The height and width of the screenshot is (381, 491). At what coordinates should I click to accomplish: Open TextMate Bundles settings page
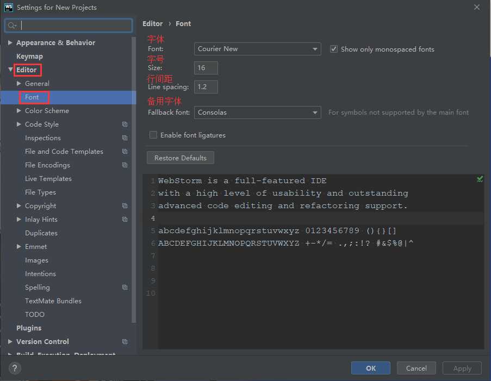53,301
